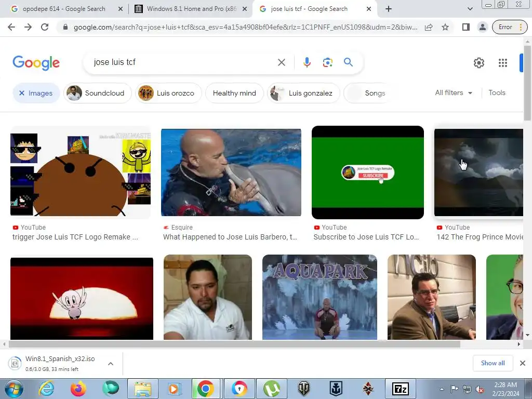Open the taskbar clock and date

(506, 389)
